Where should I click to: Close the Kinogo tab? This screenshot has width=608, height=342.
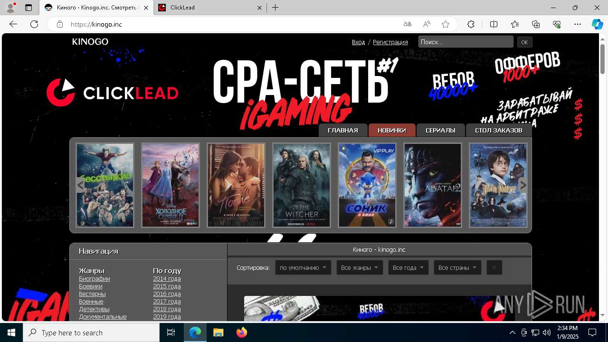click(x=146, y=8)
